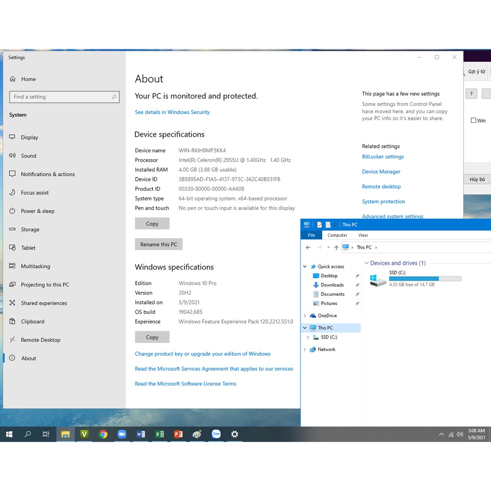Expand the OneDrive tree node

click(x=305, y=316)
